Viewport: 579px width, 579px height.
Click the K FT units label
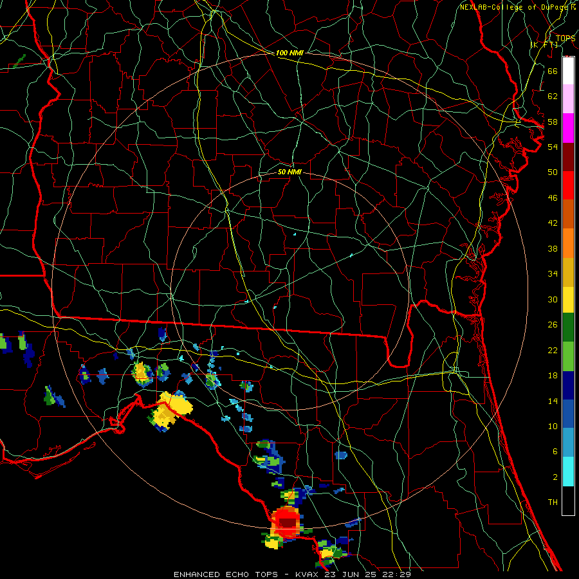pyautogui.click(x=544, y=44)
